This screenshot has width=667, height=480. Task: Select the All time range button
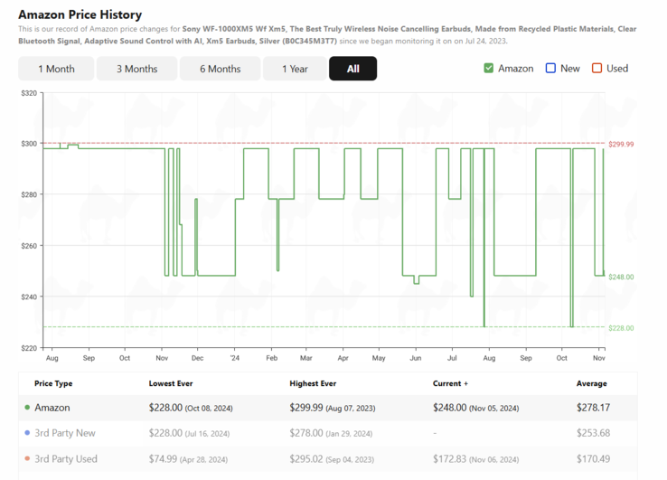[x=352, y=69]
